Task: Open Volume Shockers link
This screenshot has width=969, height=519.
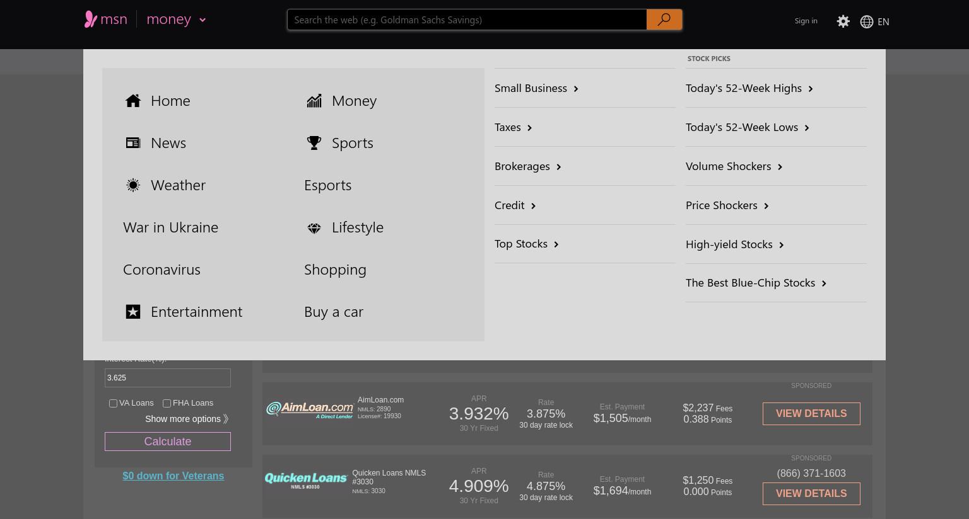Action: click(729, 166)
